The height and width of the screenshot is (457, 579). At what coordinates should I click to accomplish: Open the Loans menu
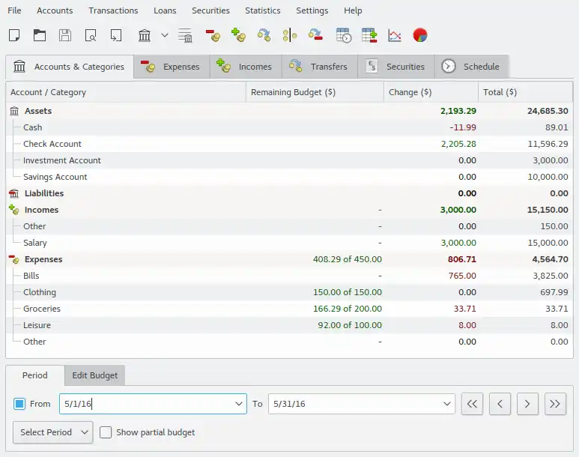tap(165, 10)
